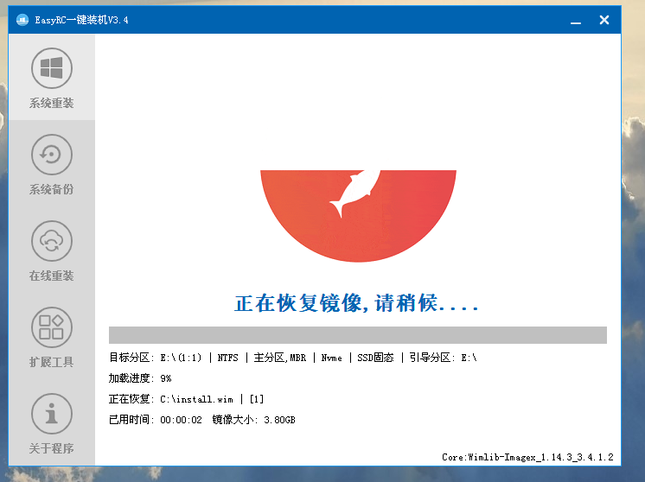
Task: Click the red semicircle dolphin logo
Action: (x=358, y=216)
